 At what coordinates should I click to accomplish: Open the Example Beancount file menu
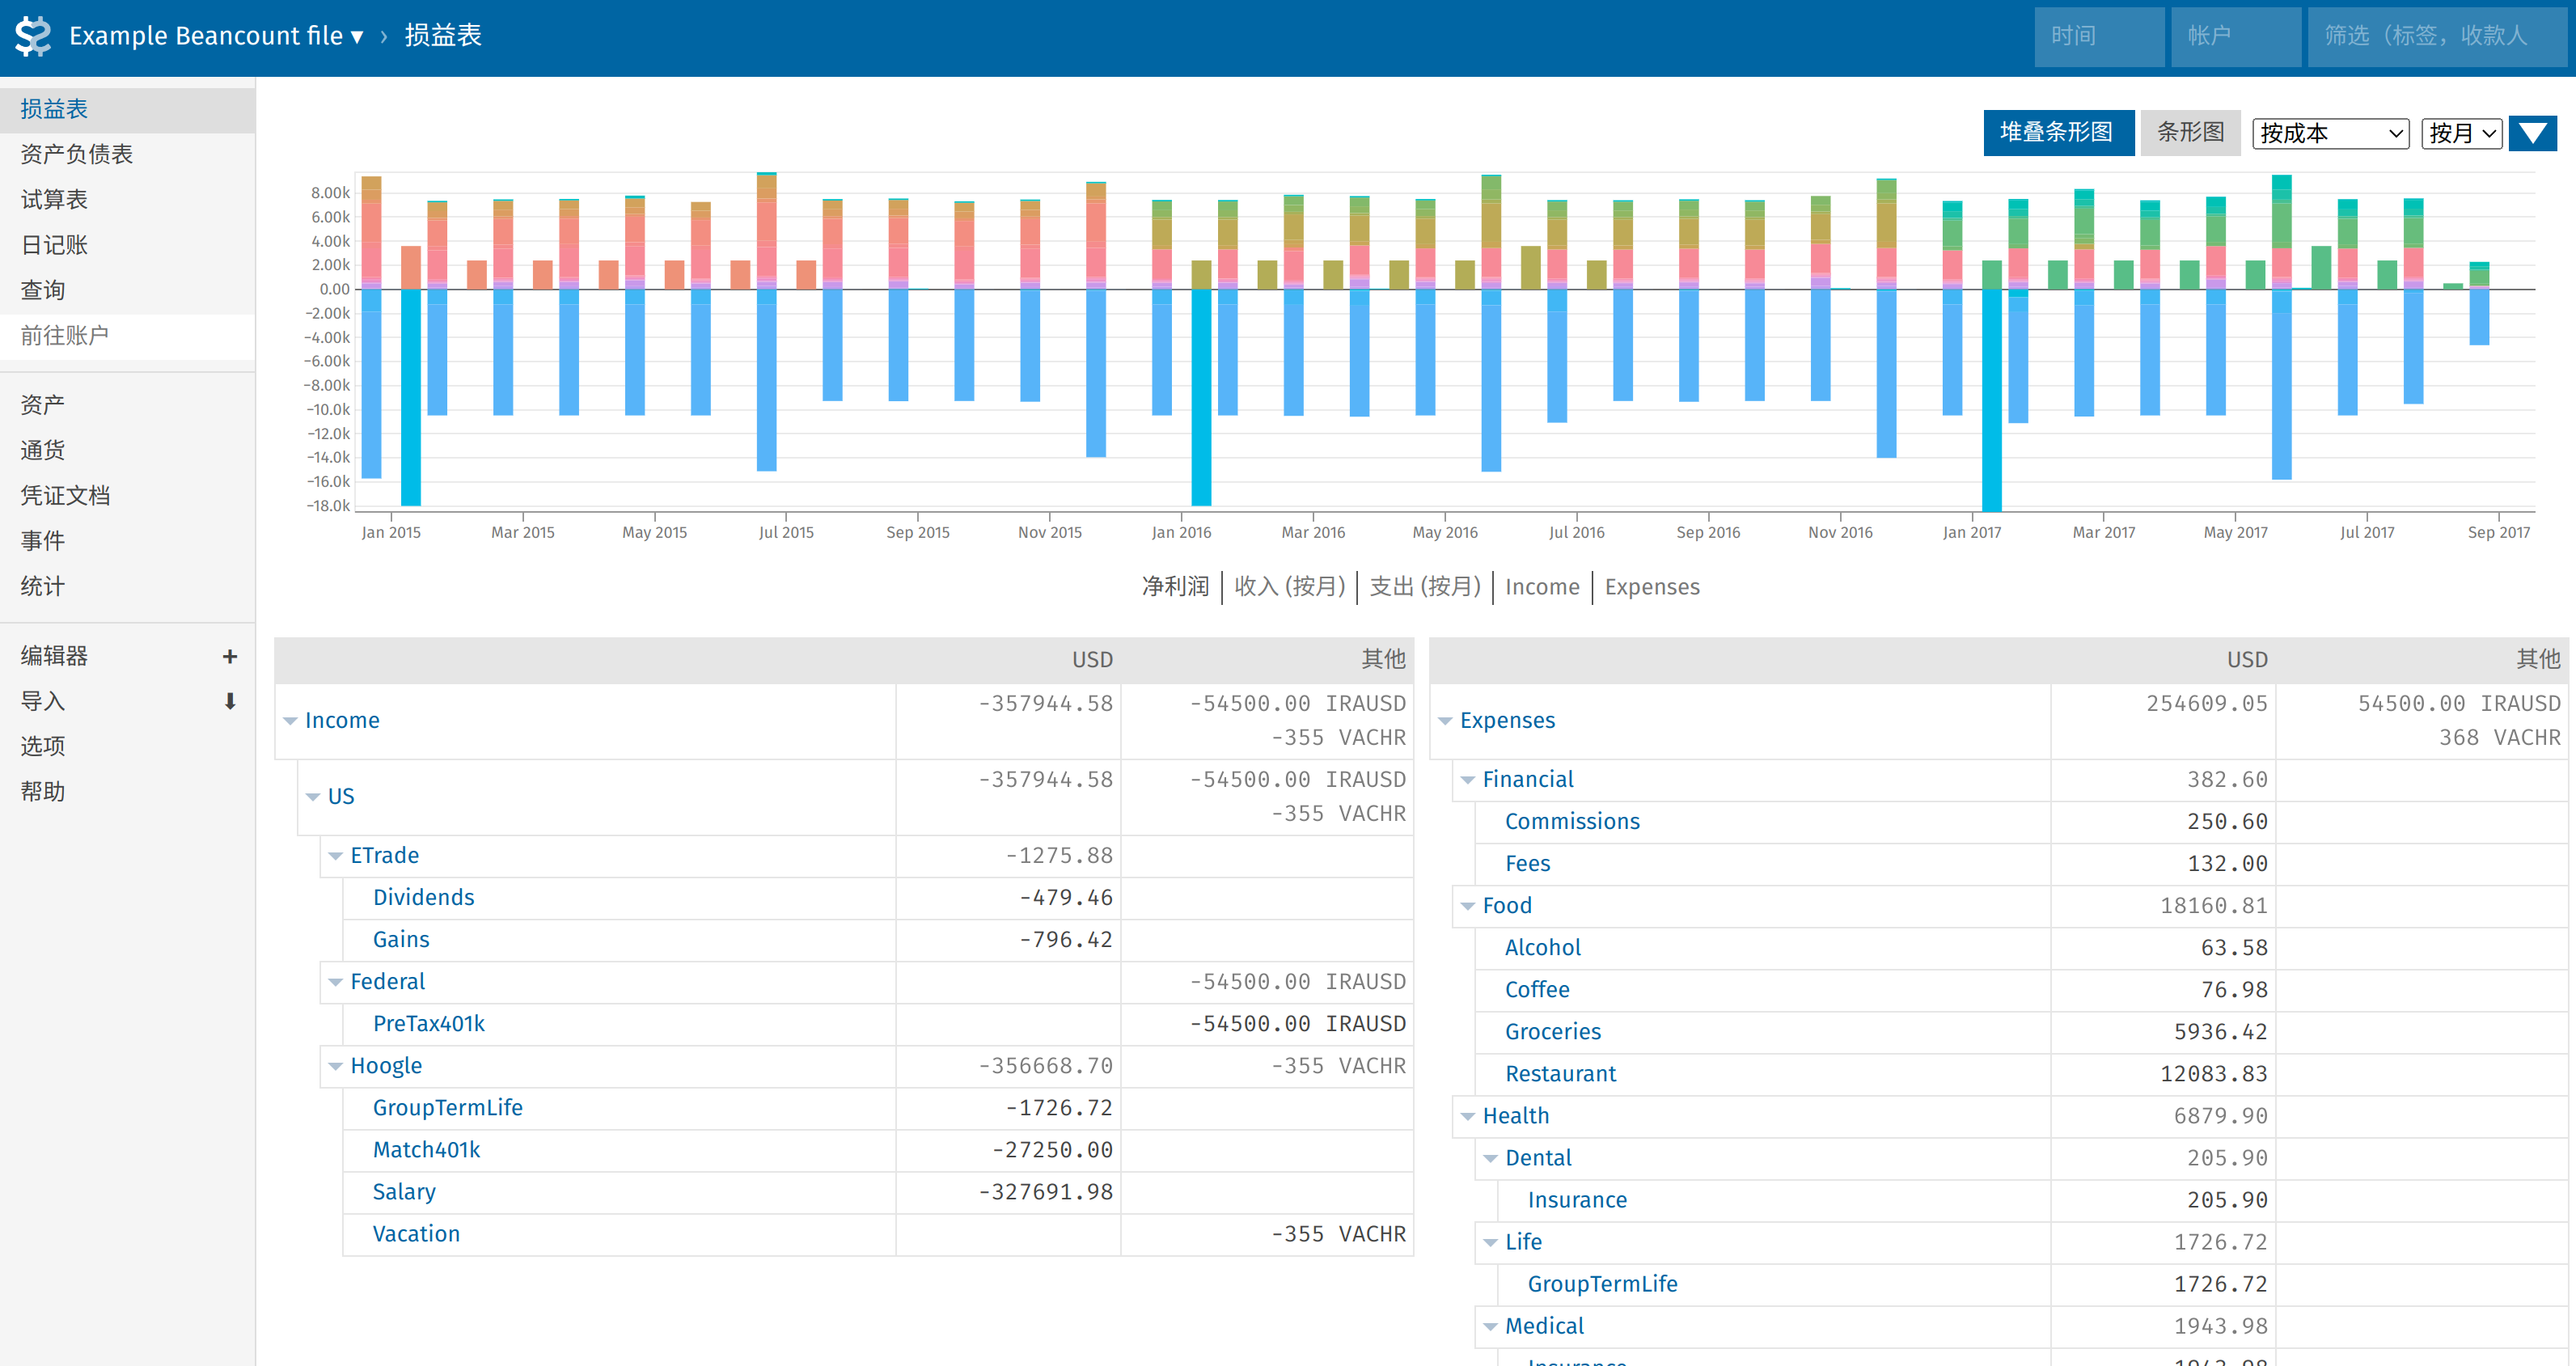216,37
